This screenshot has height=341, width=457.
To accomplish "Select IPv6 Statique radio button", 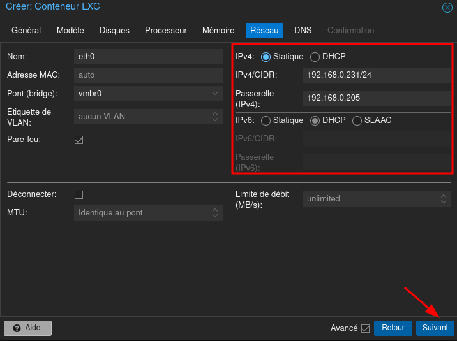I will (266, 120).
